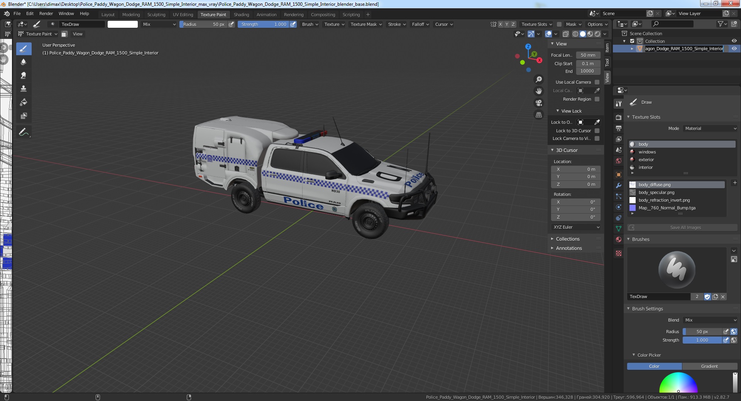This screenshot has height=401, width=741.
Task: Select the Annotate tool
Action: [24, 132]
